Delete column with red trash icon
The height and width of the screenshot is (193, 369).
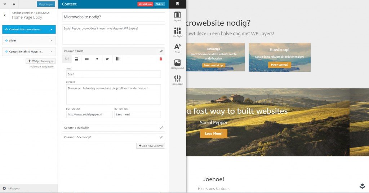(x=161, y=59)
